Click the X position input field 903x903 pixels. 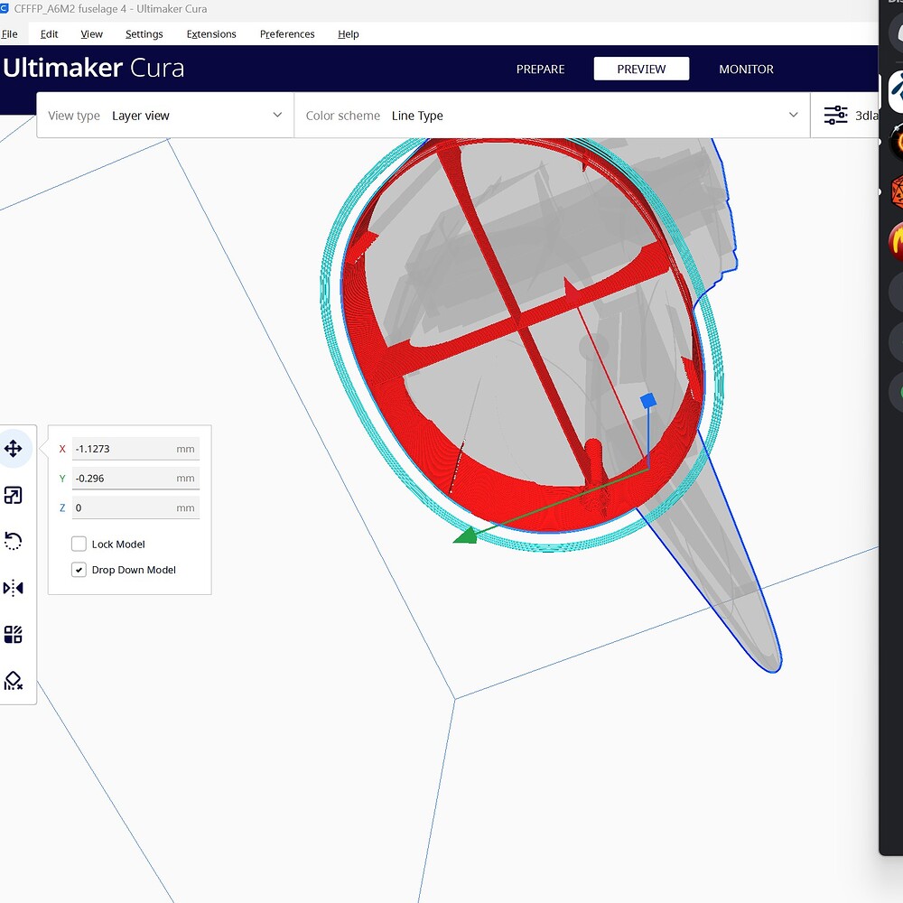135,449
